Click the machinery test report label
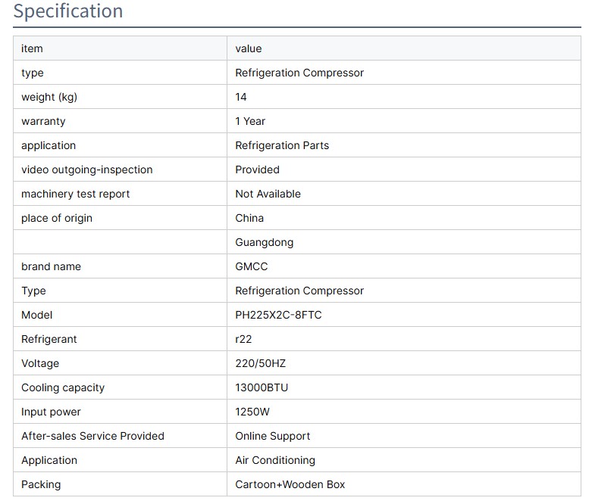The height and width of the screenshot is (504, 592). pyautogui.click(x=75, y=194)
